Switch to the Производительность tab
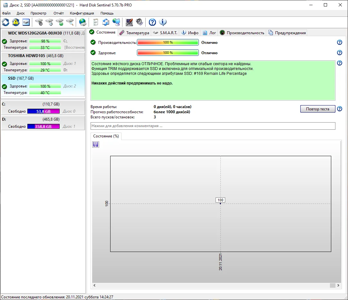The width and height of the screenshot is (348, 300). point(242,33)
